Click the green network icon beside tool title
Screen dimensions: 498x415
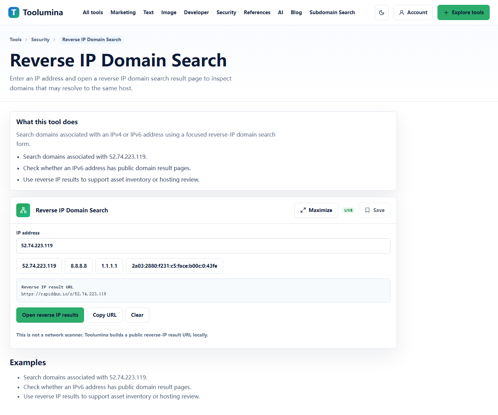[23, 210]
